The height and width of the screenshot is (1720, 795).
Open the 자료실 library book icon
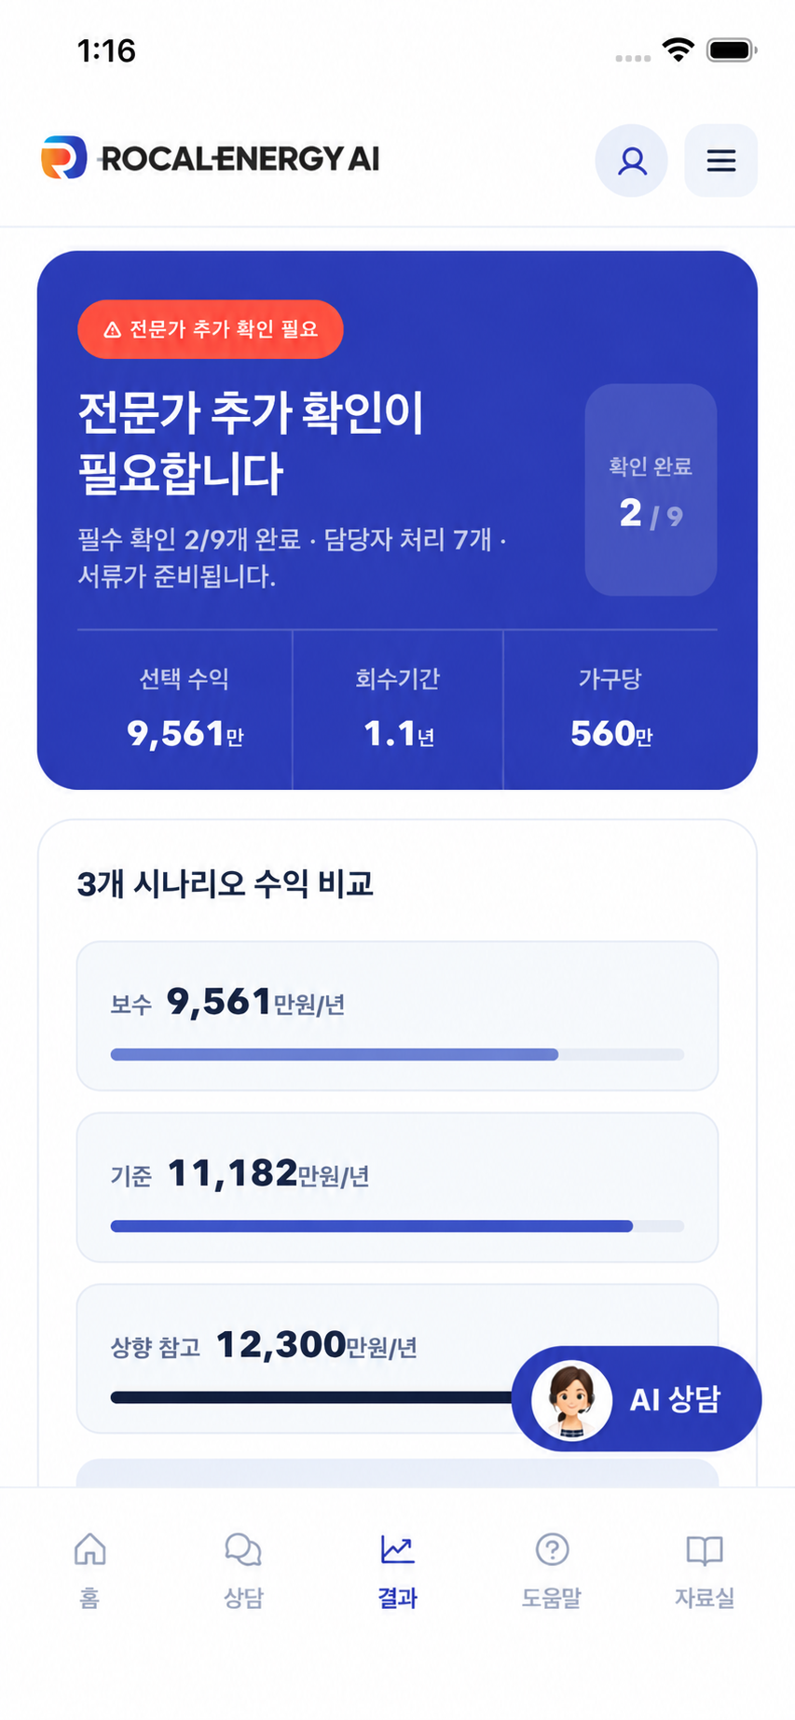click(705, 1549)
